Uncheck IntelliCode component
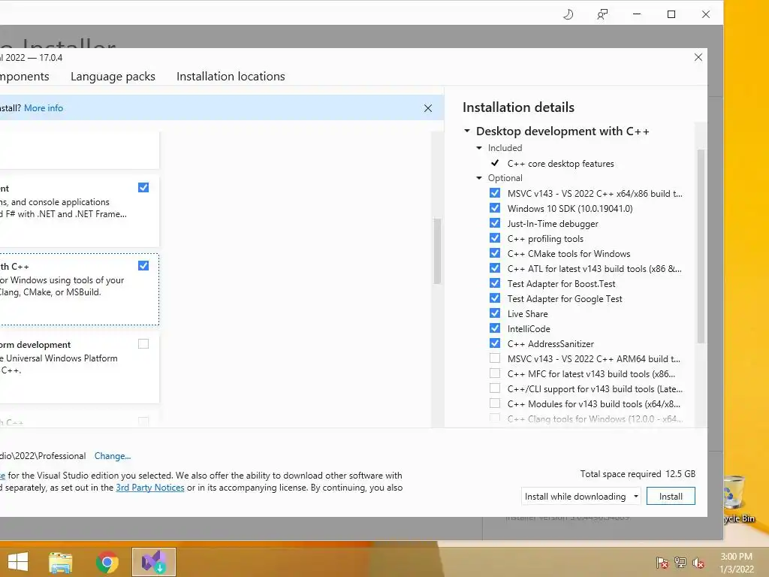The height and width of the screenshot is (577, 769). 495,328
